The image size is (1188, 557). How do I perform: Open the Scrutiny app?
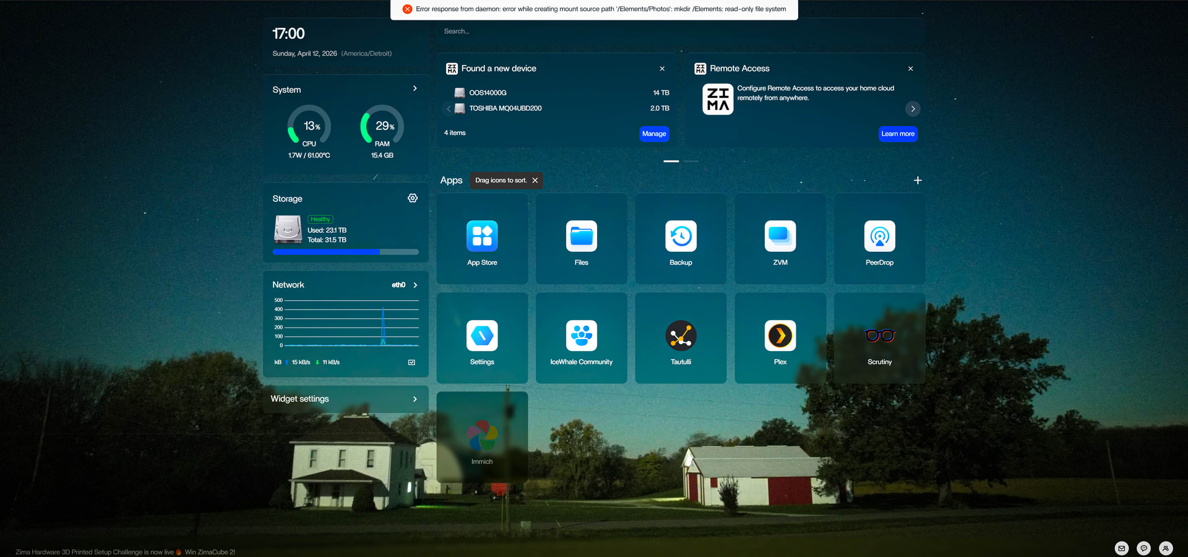click(879, 337)
